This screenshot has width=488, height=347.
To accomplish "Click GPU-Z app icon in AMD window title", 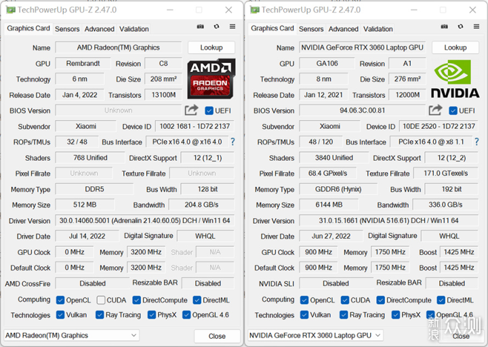I will pos(11,10).
